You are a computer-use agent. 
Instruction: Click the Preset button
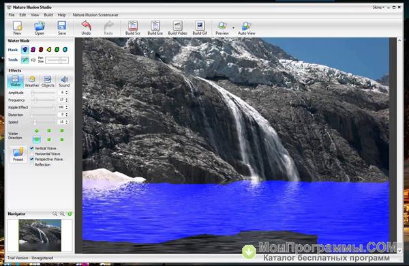[18, 154]
